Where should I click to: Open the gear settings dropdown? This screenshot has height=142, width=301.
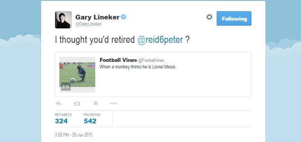pos(209,17)
